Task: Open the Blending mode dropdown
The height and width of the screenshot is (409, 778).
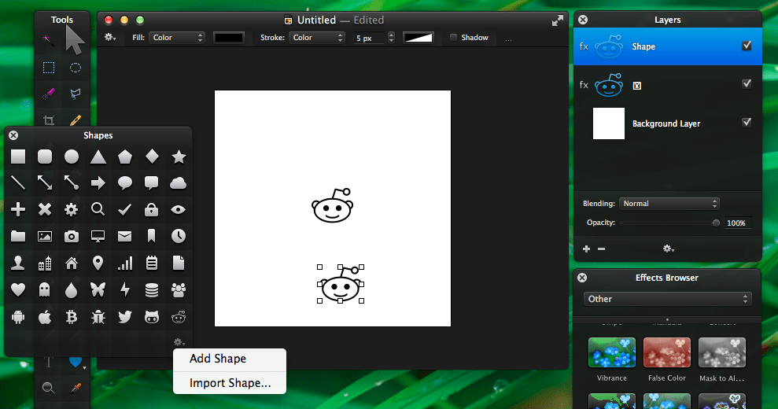Action: click(x=669, y=204)
